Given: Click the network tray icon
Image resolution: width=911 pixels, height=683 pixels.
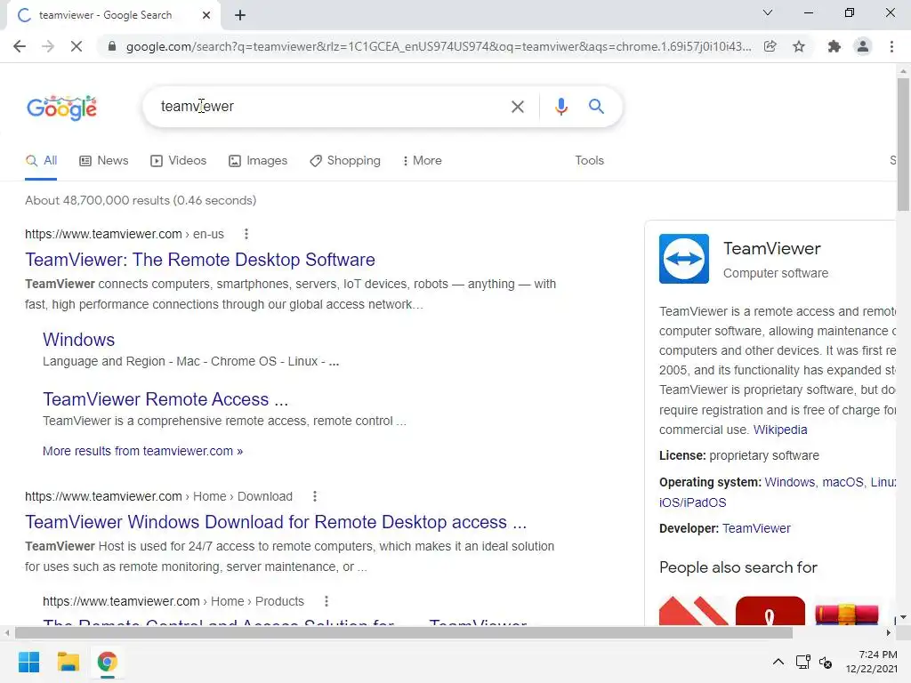Looking at the screenshot, I should coord(803,662).
